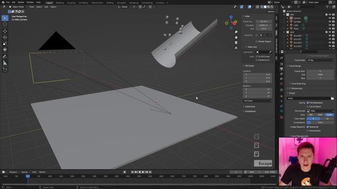Screen dimensions: 337x189
Task: Open the File menu
Action: 8,2
